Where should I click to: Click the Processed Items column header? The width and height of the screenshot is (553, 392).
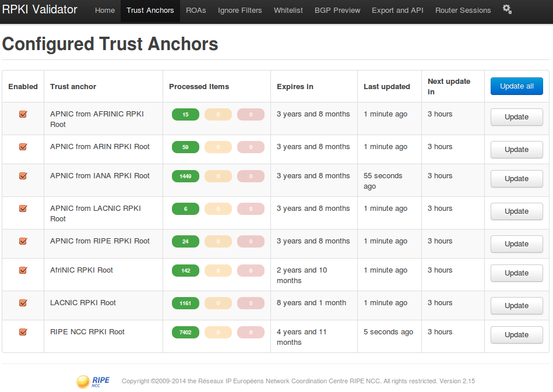coord(199,87)
